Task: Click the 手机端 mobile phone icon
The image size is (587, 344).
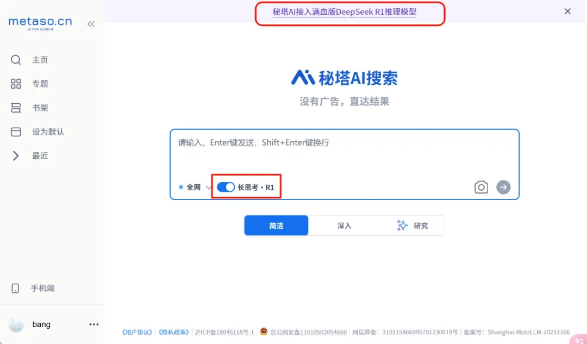Action: point(16,288)
